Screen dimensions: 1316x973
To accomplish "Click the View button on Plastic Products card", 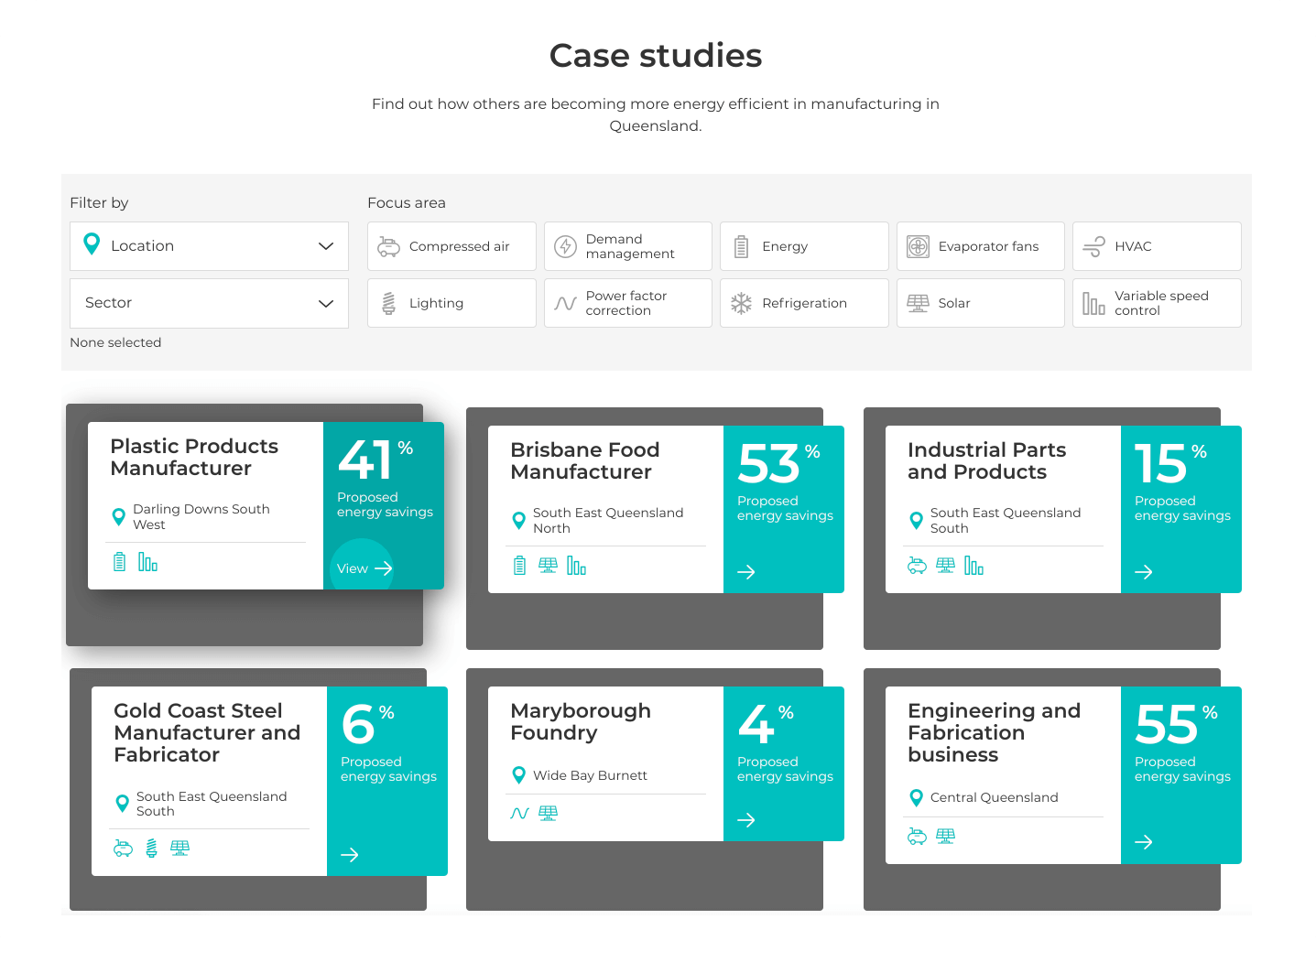I will 364,568.
